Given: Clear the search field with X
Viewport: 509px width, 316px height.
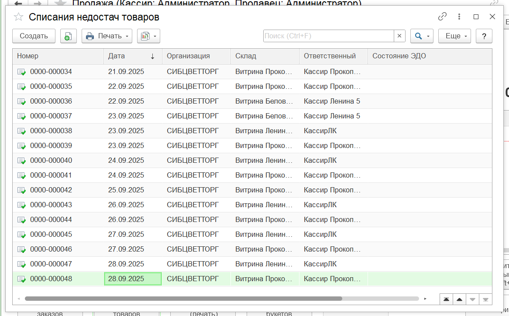Looking at the screenshot, I should click(x=399, y=36).
